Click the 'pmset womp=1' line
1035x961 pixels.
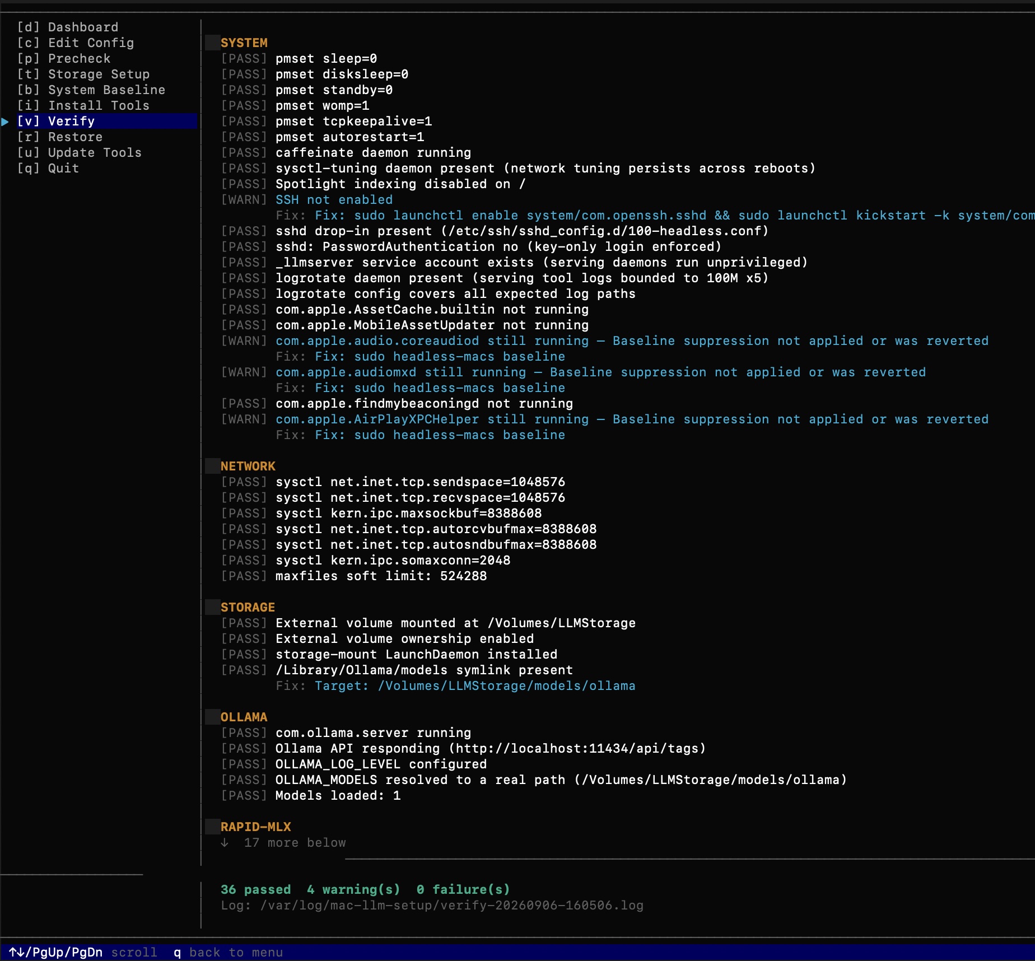click(295, 105)
